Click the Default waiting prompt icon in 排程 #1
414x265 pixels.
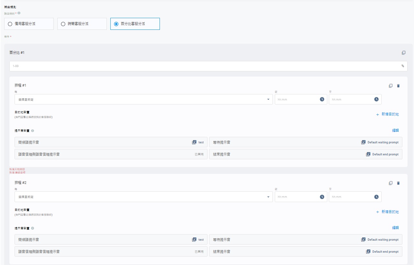(364, 142)
